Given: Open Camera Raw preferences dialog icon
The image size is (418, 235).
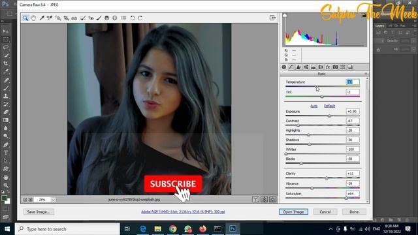Looking at the screenshot, I should [123, 18].
